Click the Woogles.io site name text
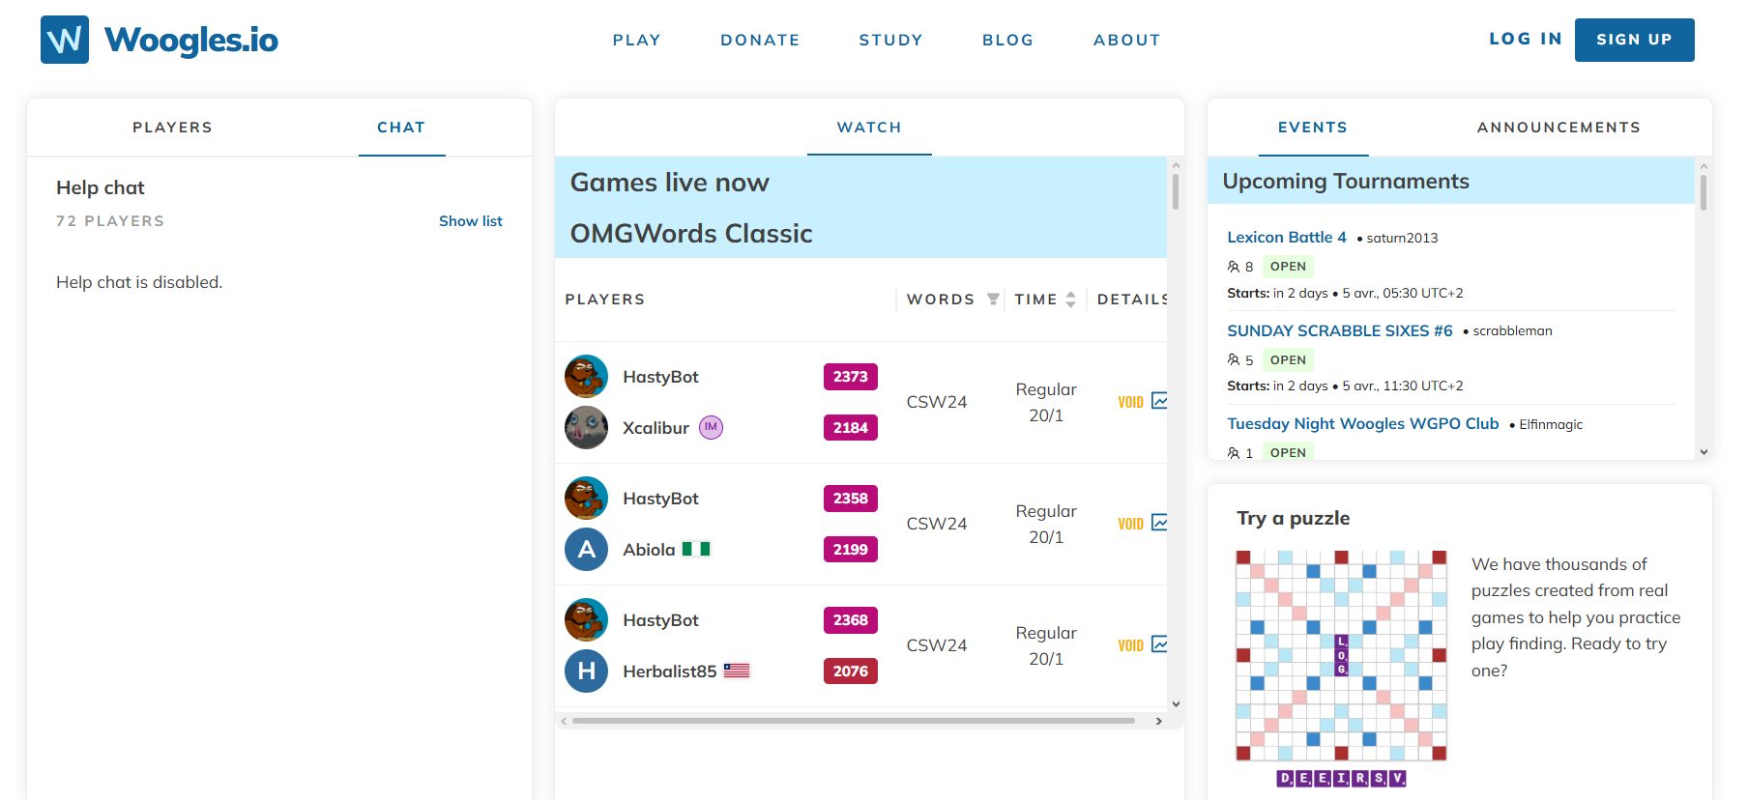 pyautogui.click(x=191, y=40)
